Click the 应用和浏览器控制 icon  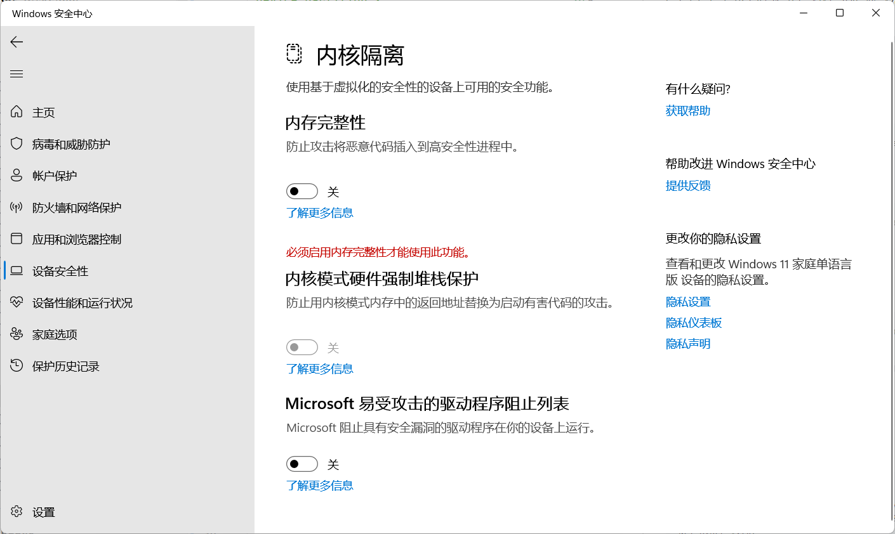tap(17, 239)
